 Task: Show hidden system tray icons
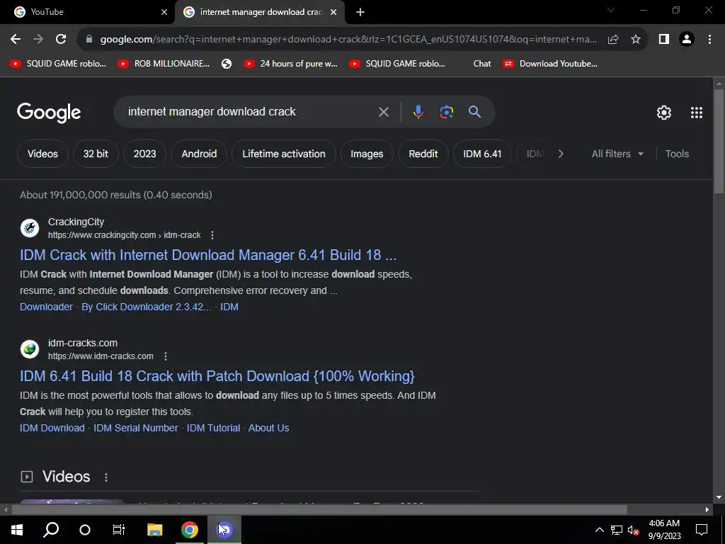tap(599, 530)
